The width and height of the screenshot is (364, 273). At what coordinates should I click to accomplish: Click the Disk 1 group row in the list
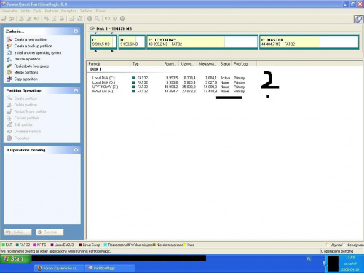pyautogui.click(x=96, y=69)
